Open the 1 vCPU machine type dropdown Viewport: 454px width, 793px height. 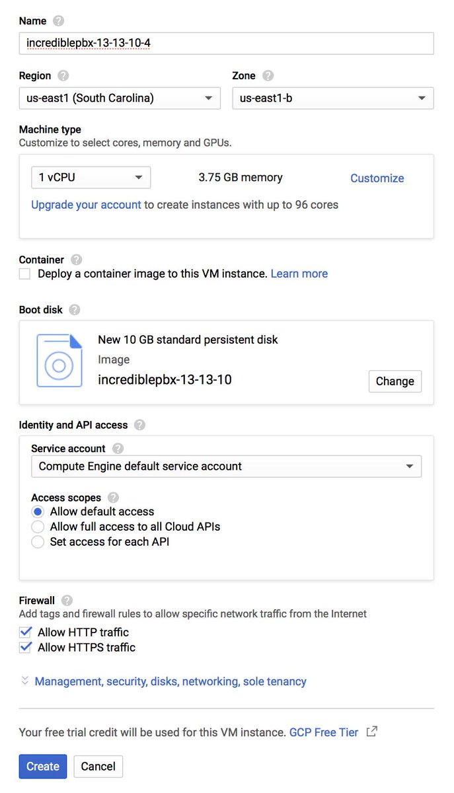click(91, 178)
